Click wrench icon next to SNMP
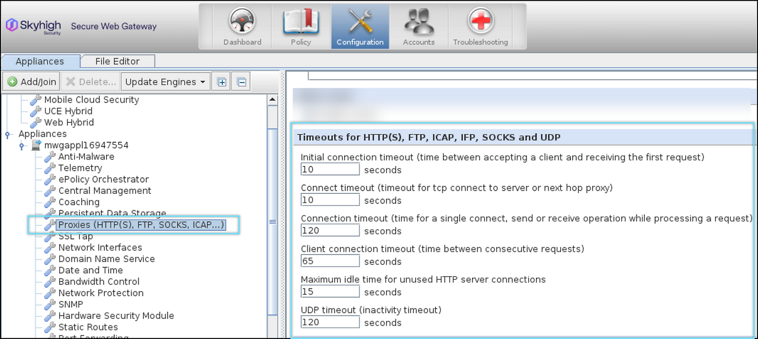Screen dimensions: 758x339 coord(50,304)
